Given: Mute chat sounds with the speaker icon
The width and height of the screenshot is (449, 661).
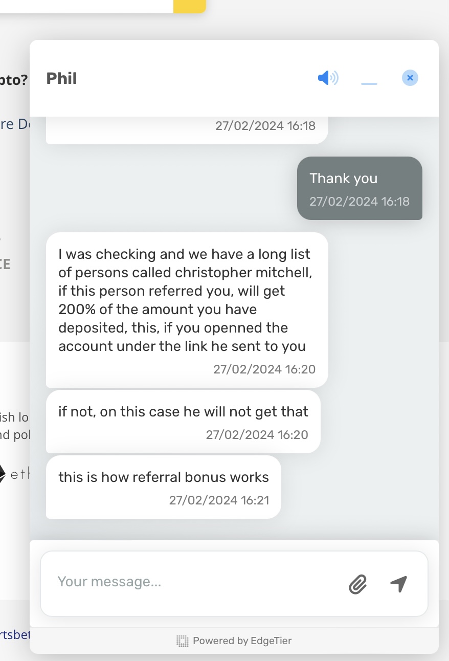Looking at the screenshot, I should (x=328, y=78).
